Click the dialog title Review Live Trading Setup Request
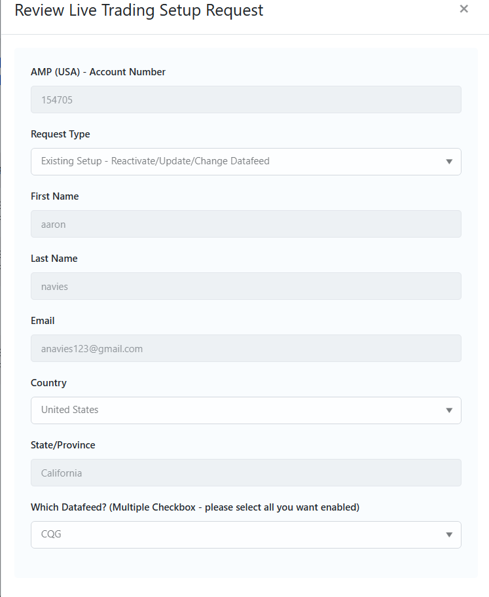Image resolution: width=489 pixels, height=597 pixels. pyautogui.click(x=139, y=10)
